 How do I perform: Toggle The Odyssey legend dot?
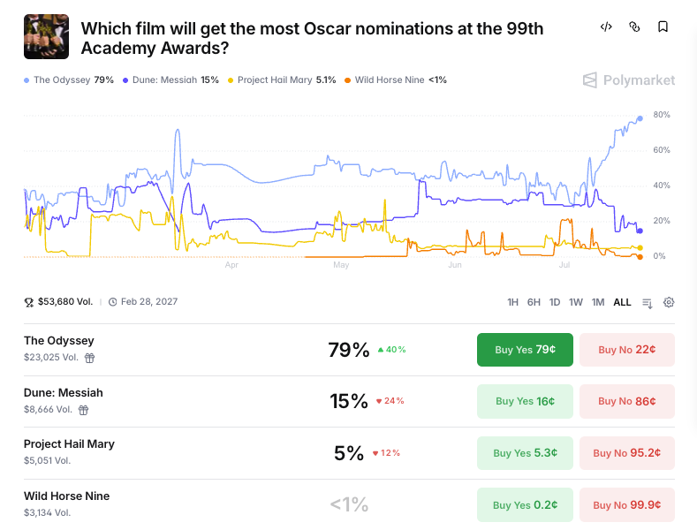pos(27,80)
